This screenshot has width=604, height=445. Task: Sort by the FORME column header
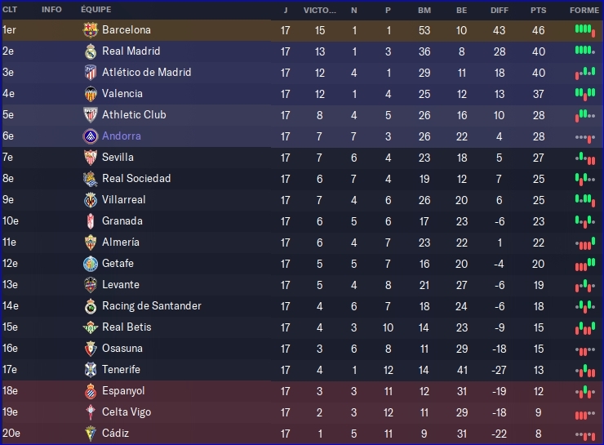584,10
